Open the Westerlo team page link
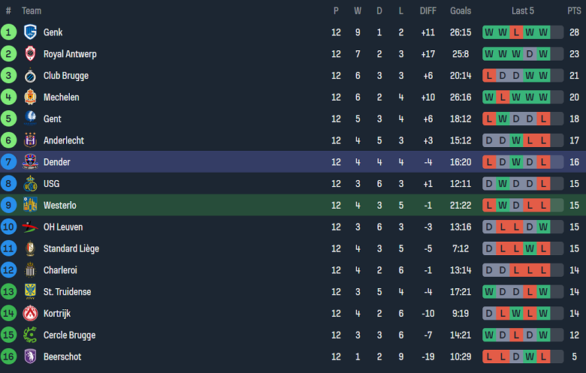The image size is (586, 373). click(x=60, y=206)
